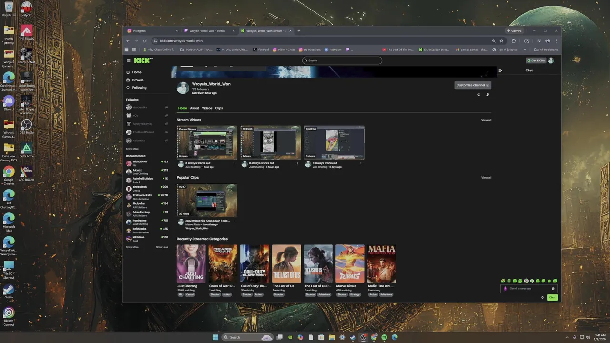Screen dimensions: 610x343
Task: Open chat settings gear icon
Action: click(542, 297)
